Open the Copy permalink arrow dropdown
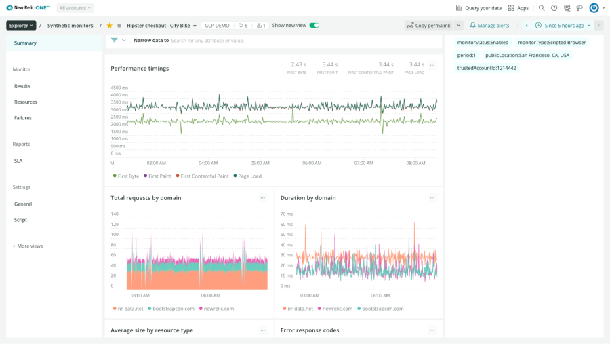The height and width of the screenshot is (344, 610). pyautogui.click(x=459, y=26)
